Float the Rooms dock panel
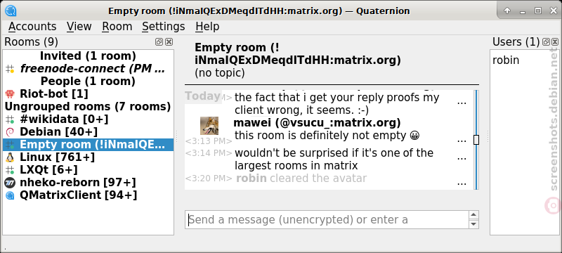Screen dimensions: 562x253 [x=159, y=42]
